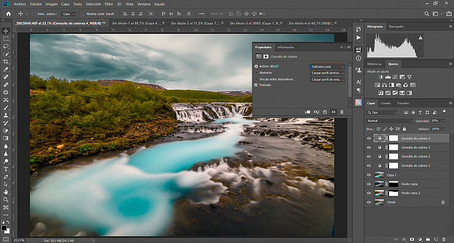Add a Curves adjustment
Image resolution: width=454 pixels, height=243 pixels.
[395, 77]
